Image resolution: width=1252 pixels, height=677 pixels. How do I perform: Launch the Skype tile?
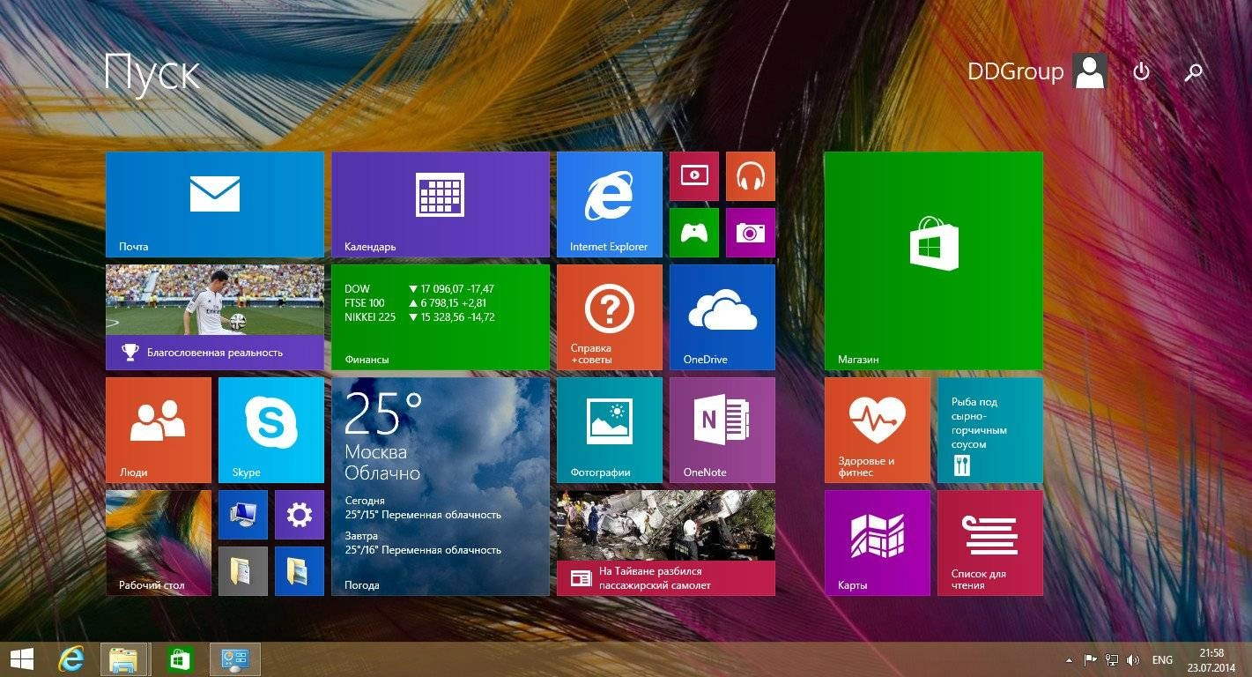coord(270,429)
